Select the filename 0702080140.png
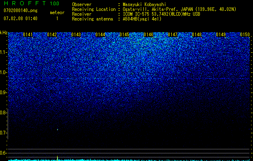Image resolution: width=253 pixels, height=161 pixels. coord(21,10)
